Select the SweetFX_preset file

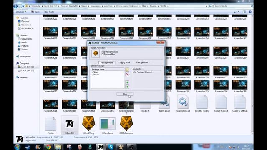(221, 103)
